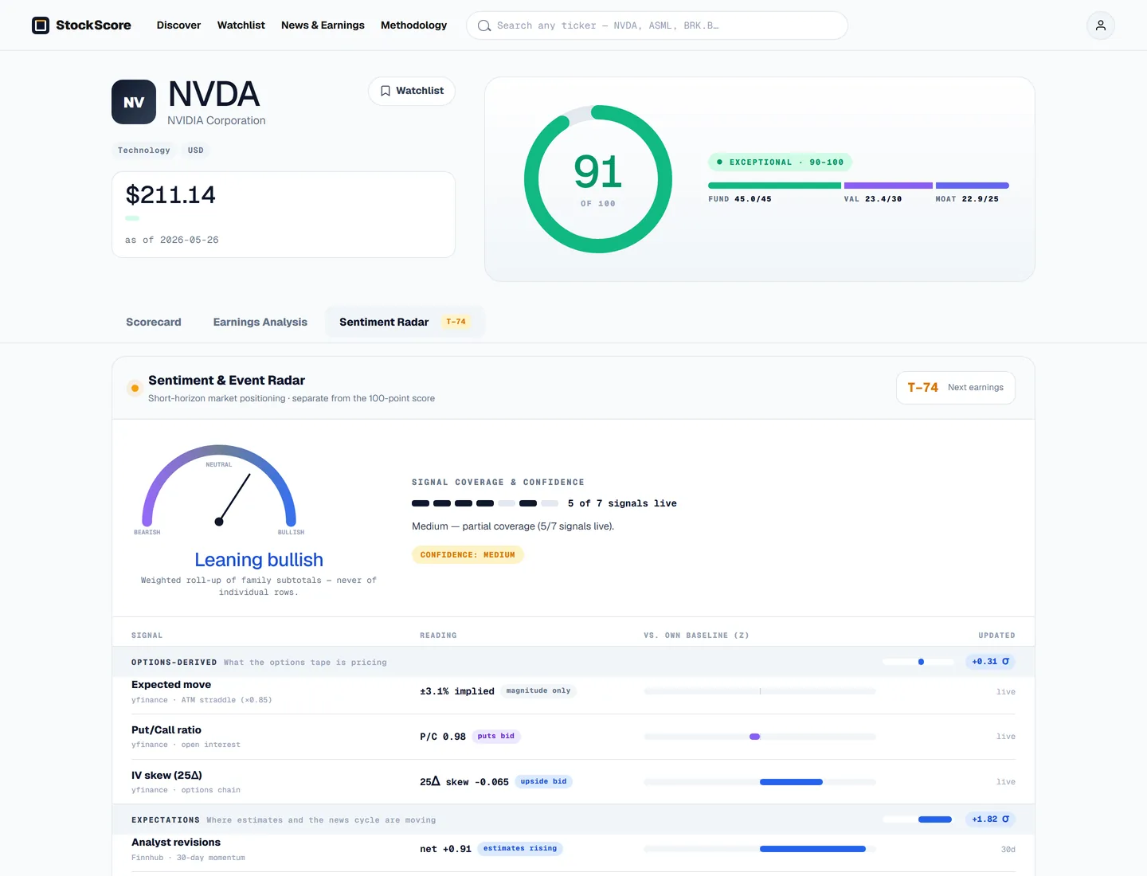The image size is (1147, 876).
Task: Click the Expectations group header
Action: pos(573,819)
